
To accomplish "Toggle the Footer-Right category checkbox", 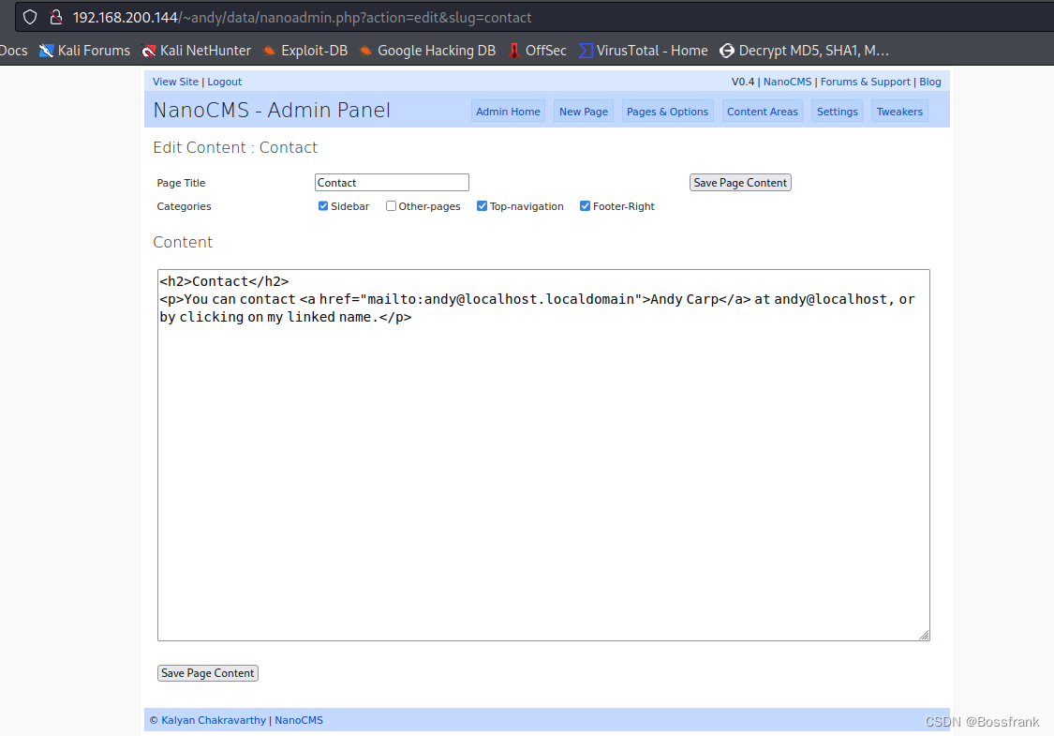I will pos(585,206).
